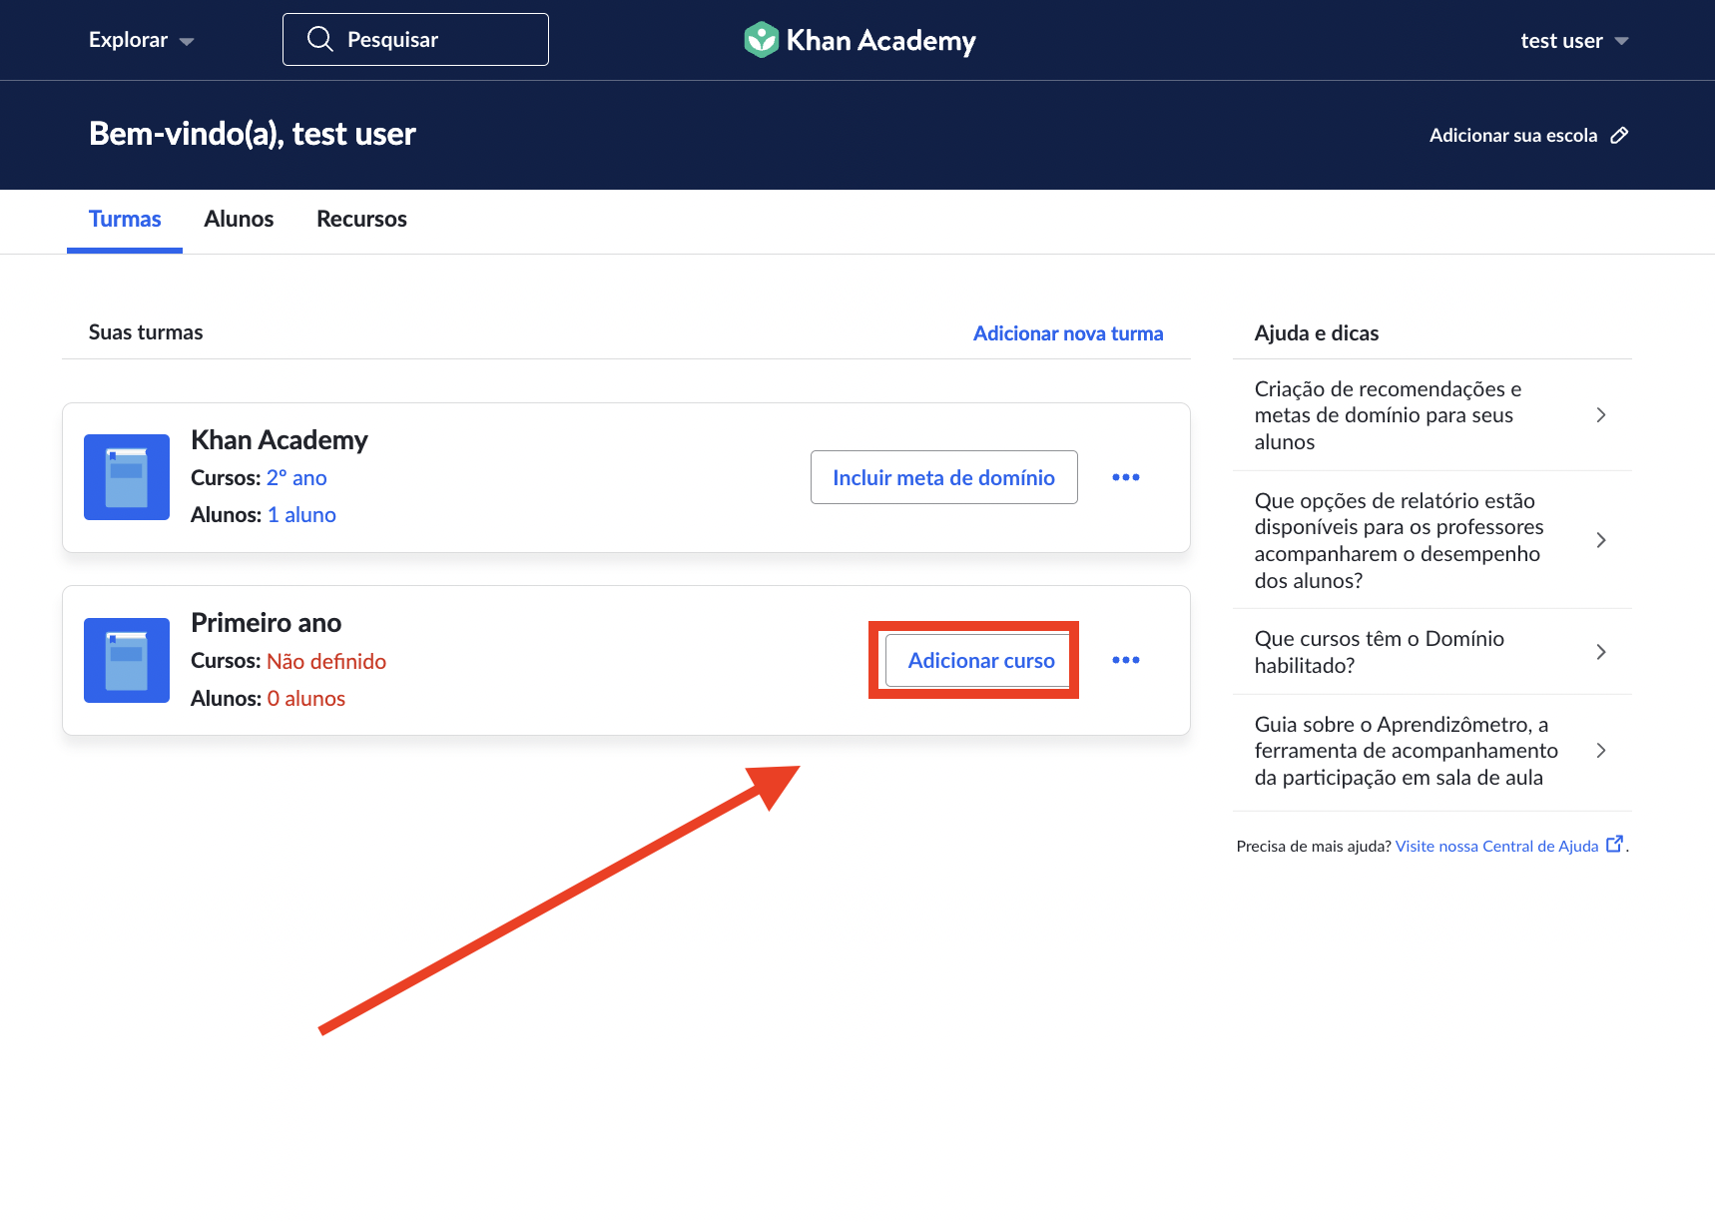Image resolution: width=1715 pixels, height=1222 pixels.
Task: Open the Khan Academy class title
Action: [x=280, y=440]
